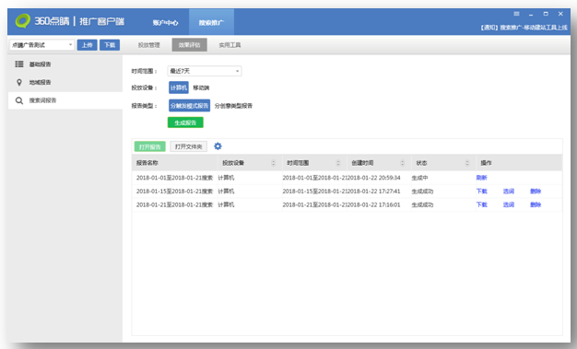Open the main menu hamburger icon
This screenshot has height=349, width=577.
tap(517, 14)
